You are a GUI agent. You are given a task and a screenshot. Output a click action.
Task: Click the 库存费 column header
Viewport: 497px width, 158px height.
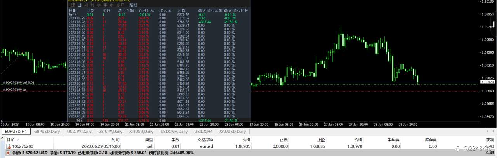[431, 140]
